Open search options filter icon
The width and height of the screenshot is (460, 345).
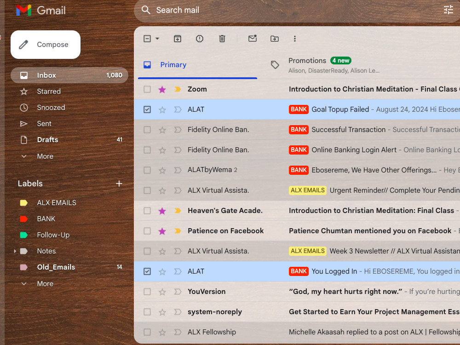[x=448, y=10]
